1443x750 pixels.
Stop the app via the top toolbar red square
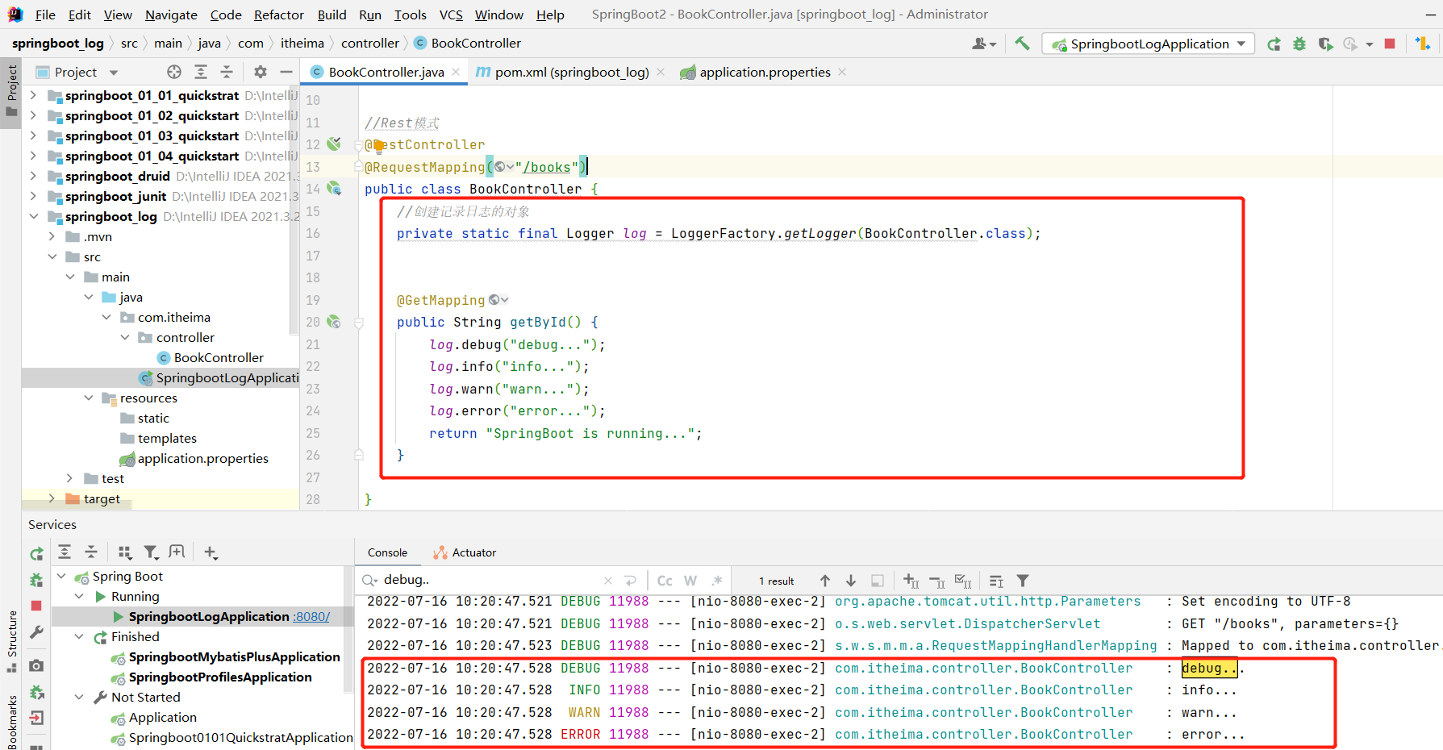[1390, 44]
